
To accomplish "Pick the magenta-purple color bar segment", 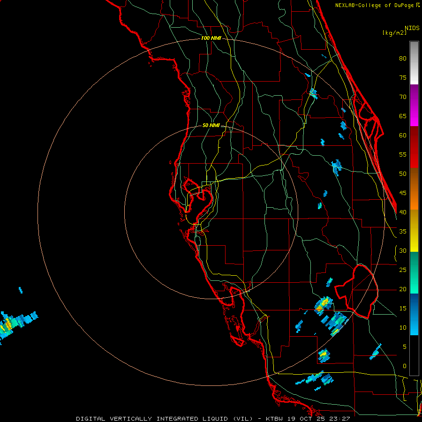I will pyautogui.click(x=414, y=105).
